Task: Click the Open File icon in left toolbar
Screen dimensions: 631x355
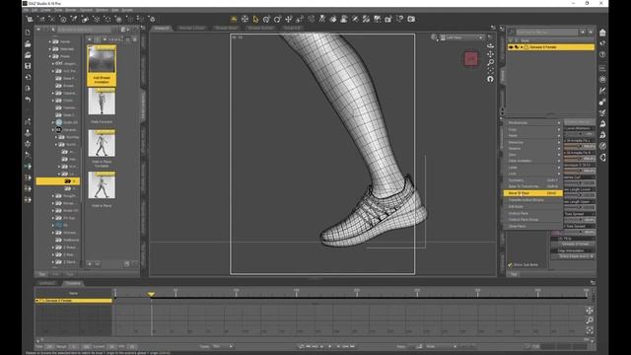Action: (28, 43)
